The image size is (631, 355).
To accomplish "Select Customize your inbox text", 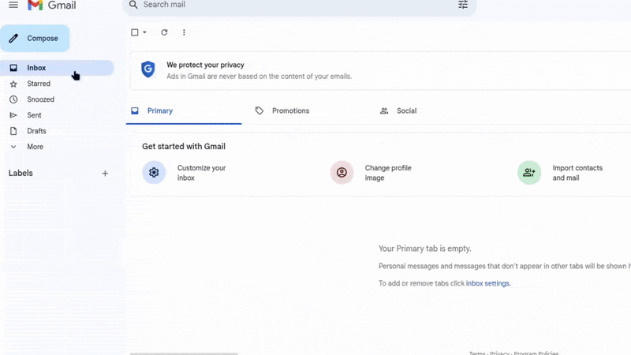I will click(x=202, y=173).
